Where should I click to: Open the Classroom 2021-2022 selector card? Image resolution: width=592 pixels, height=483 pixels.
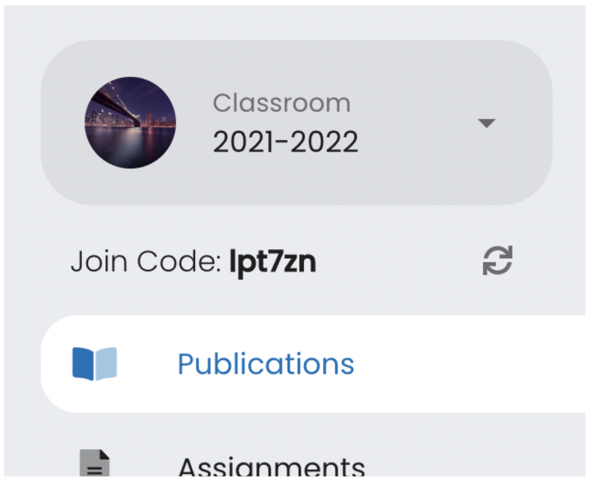click(x=296, y=123)
